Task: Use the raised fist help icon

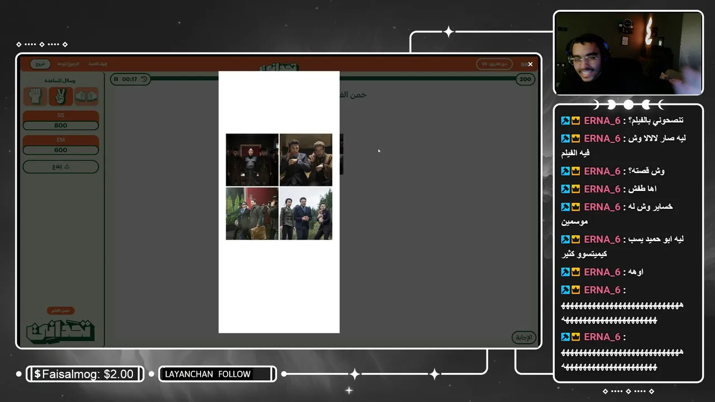Action: click(35, 97)
